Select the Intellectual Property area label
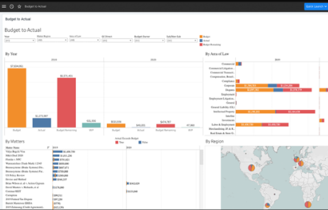Viewport: 328px width, 210px height. tap(224, 111)
